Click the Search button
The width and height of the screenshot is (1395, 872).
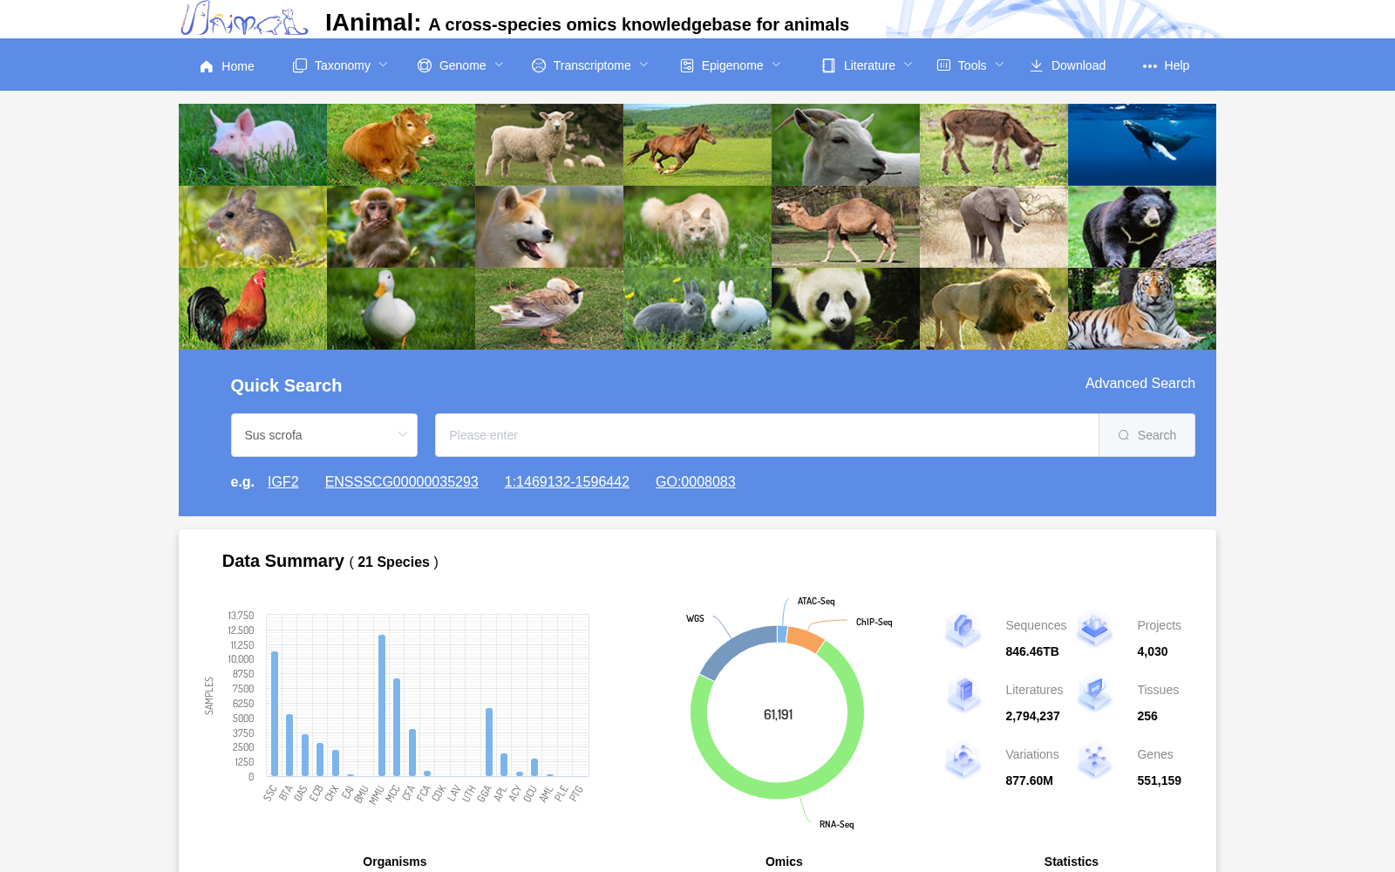click(x=1147, y=435)
